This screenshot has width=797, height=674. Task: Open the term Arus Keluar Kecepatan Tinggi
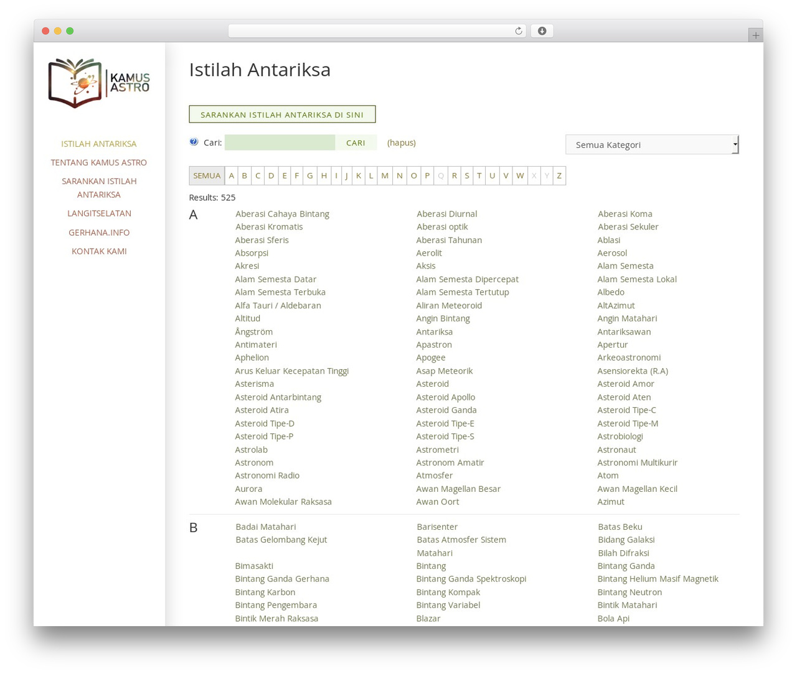291,371
